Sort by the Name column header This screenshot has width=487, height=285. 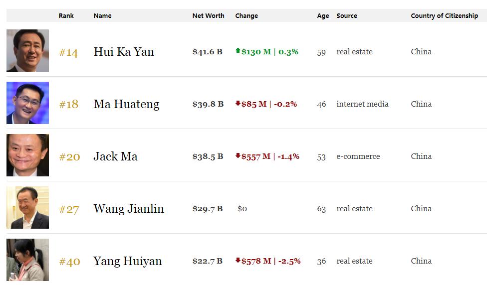coord(102,15)
